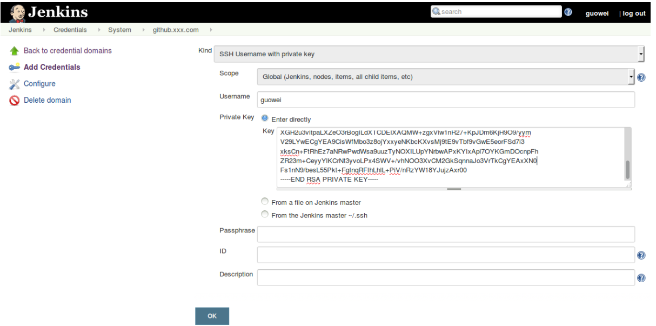Select From a file on Jenkins master
Viewport: 656px width, 326px height.
pyautogui.click(x=265, y=202)
